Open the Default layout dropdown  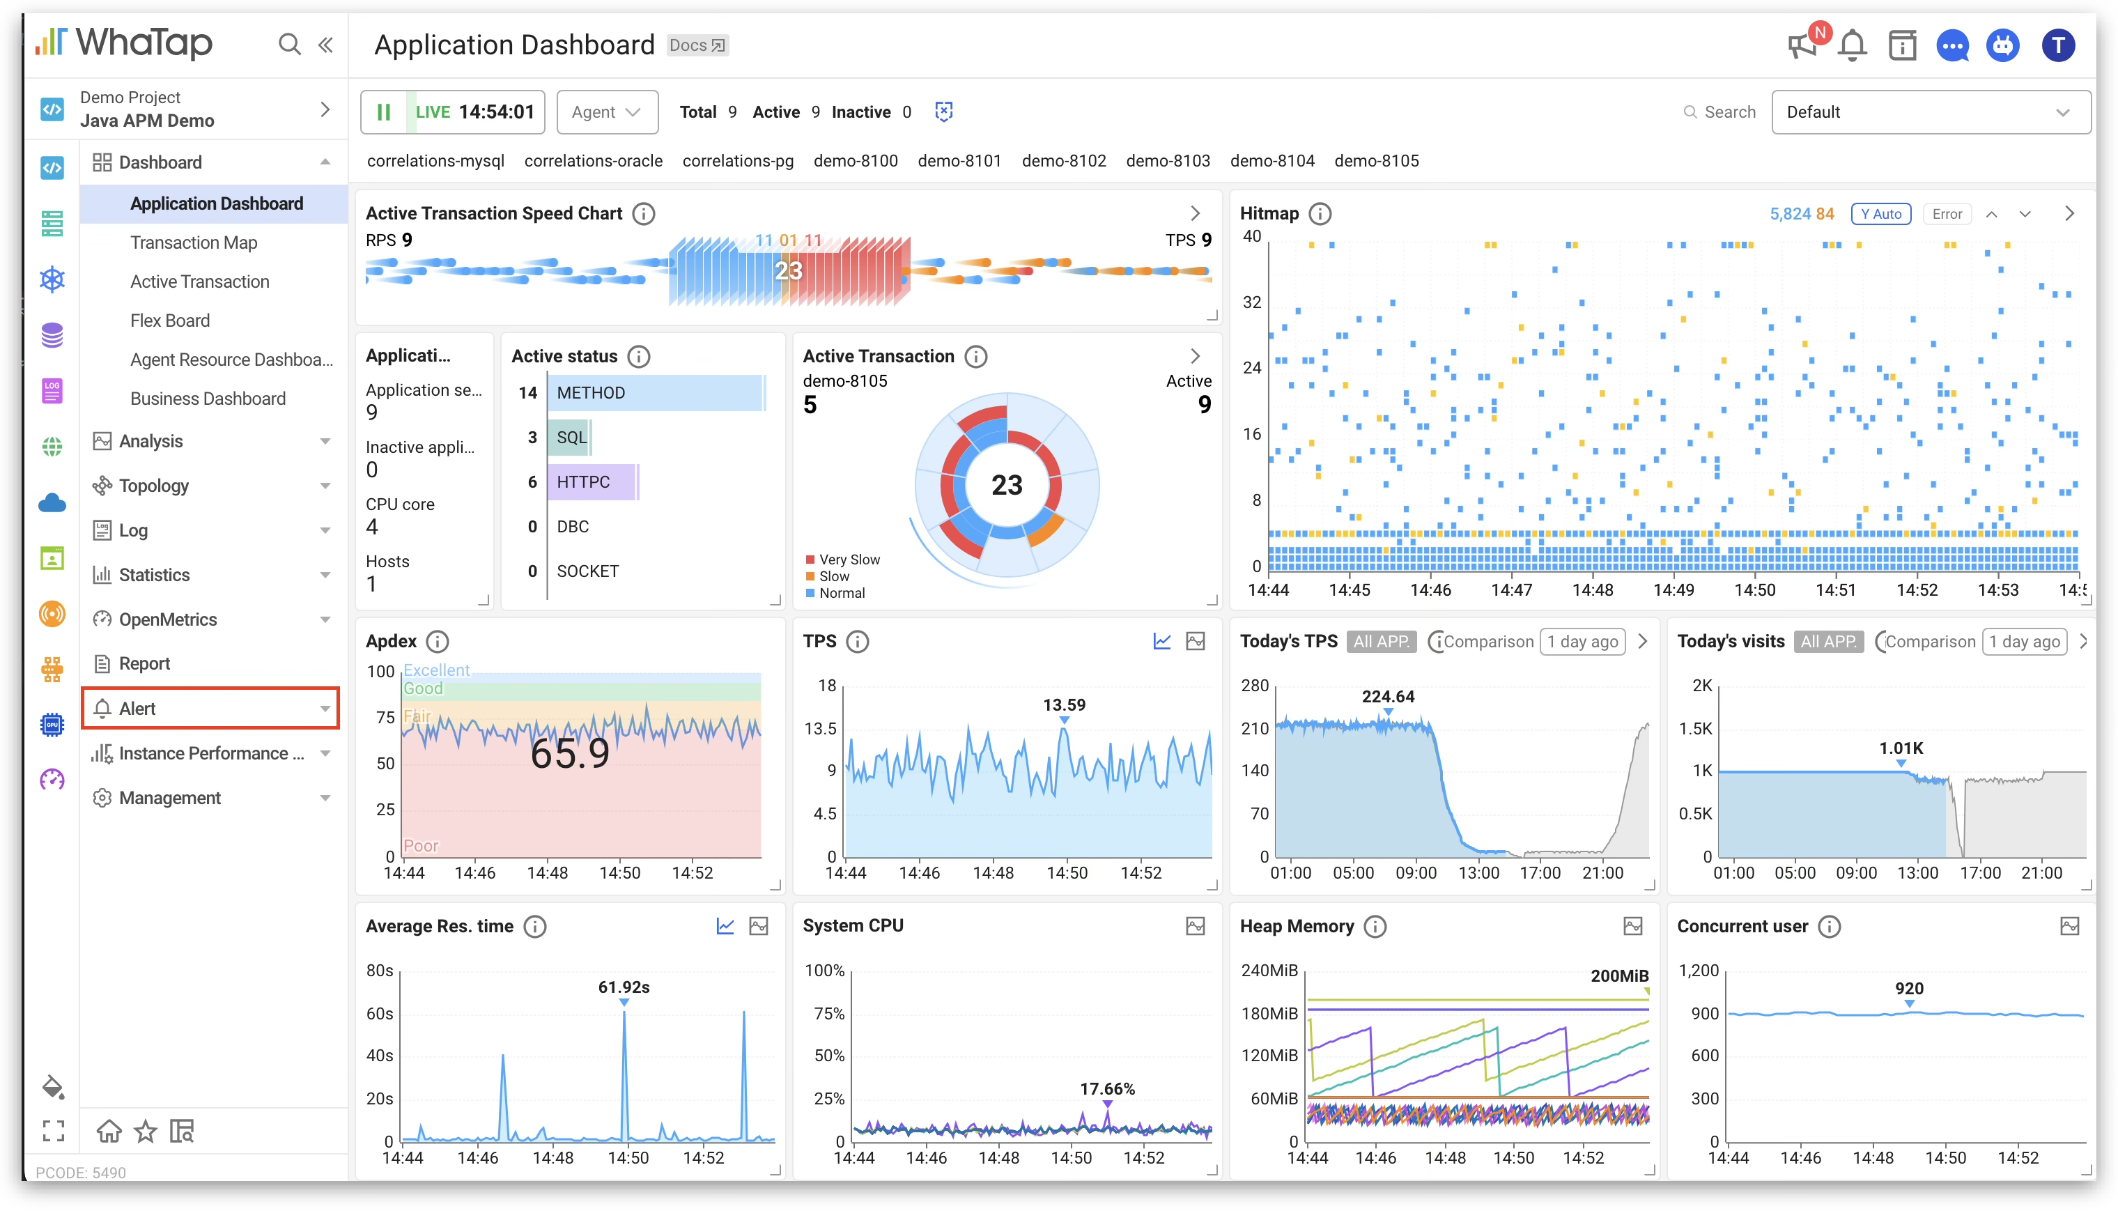point(1929,112)
